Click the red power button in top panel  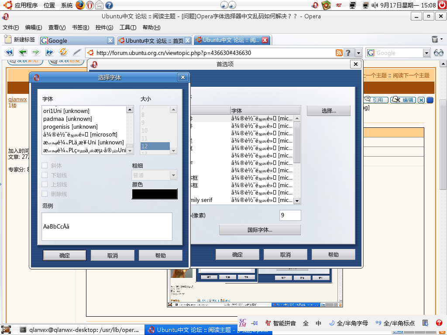[x=442, y=5]
